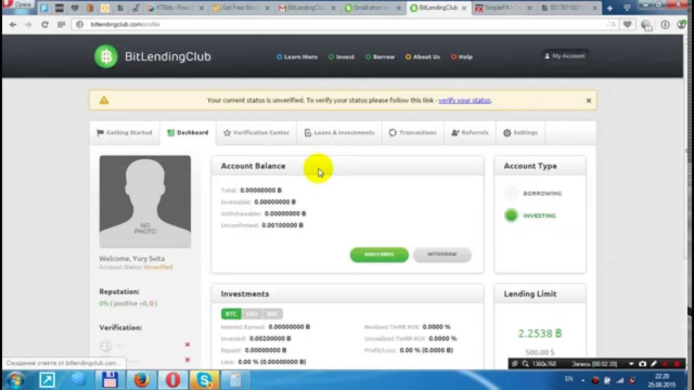
Task: Click the notepad taskbar icon
Action: [236, 380]
